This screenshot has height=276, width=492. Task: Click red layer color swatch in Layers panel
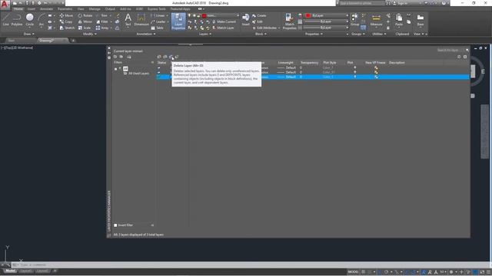click(204, 15)
